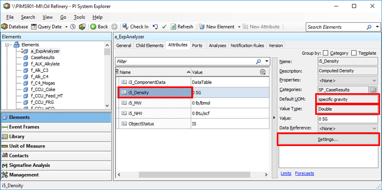Open the Limits link
Image resolution: width=382 pixels, height=190 pixels.
286,174
